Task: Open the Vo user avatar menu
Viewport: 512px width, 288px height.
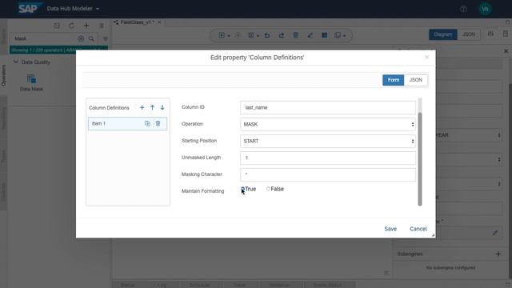Action: coord(485,9)
